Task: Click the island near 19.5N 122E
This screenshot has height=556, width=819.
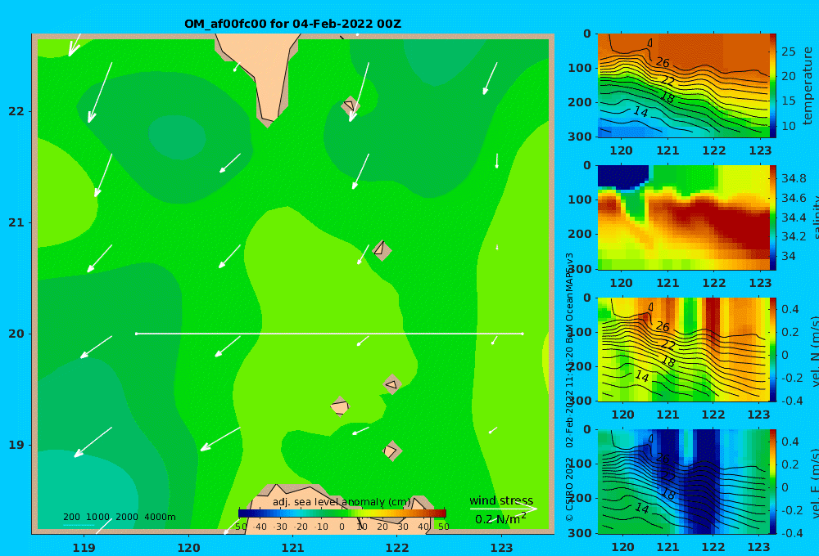Action: [x=392, y=384]
